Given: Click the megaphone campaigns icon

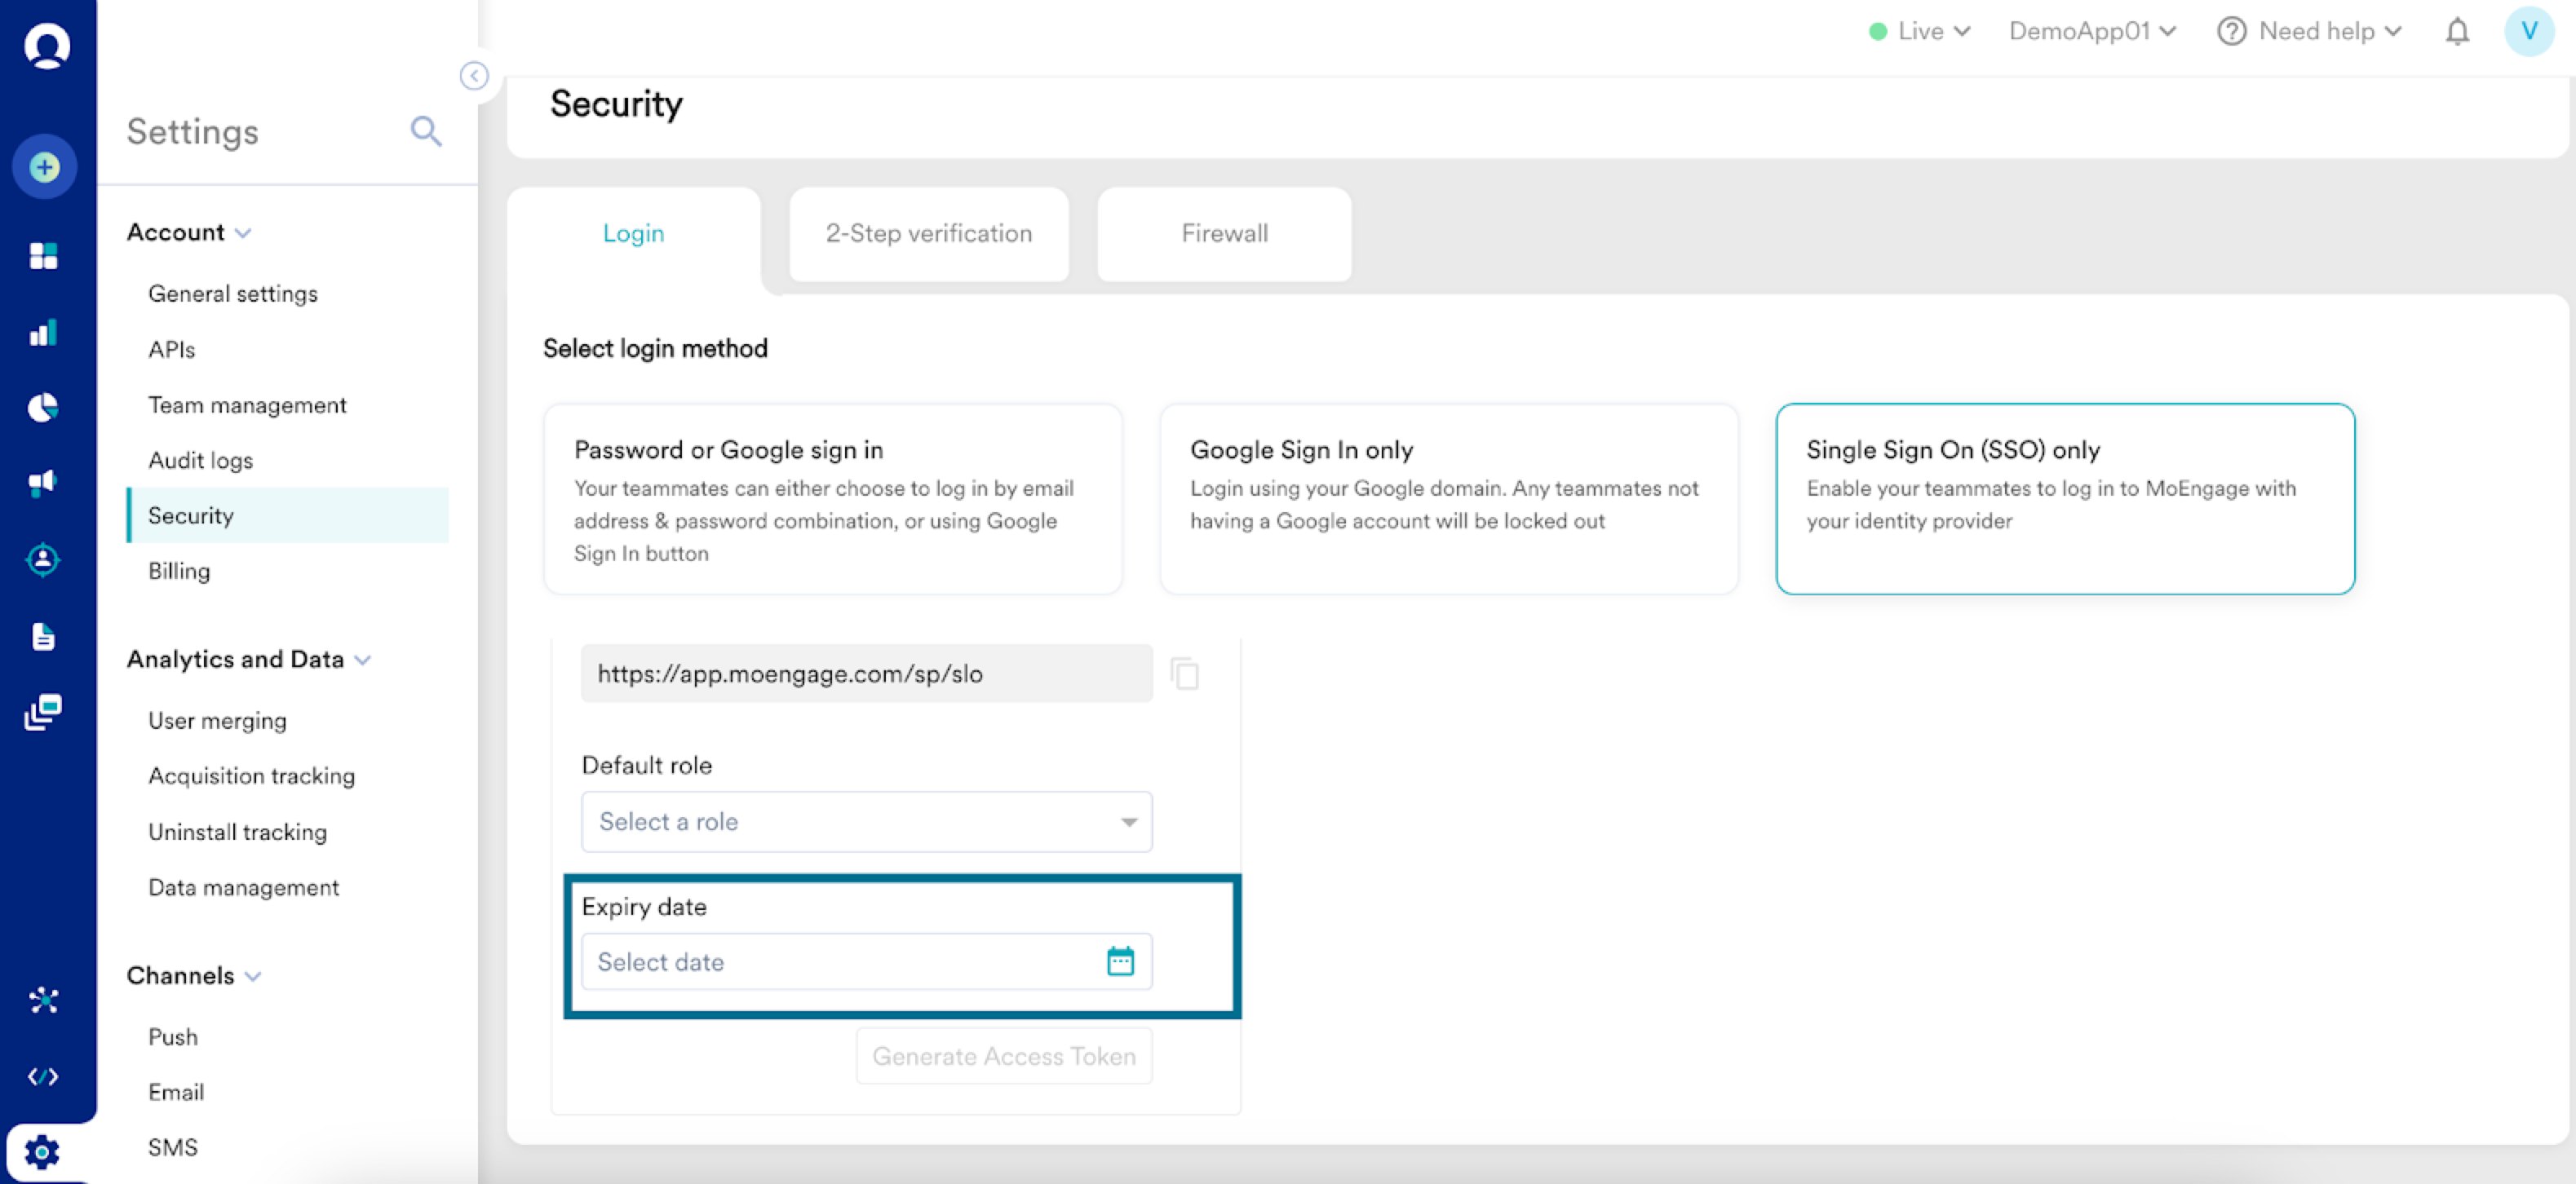Looking at the screenshot, I should 44,483.
